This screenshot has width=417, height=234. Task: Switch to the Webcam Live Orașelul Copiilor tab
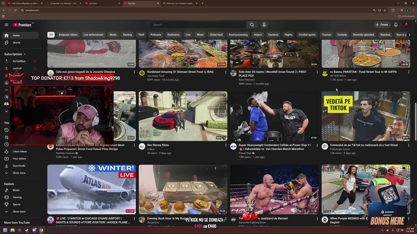[x=180, y=3]
